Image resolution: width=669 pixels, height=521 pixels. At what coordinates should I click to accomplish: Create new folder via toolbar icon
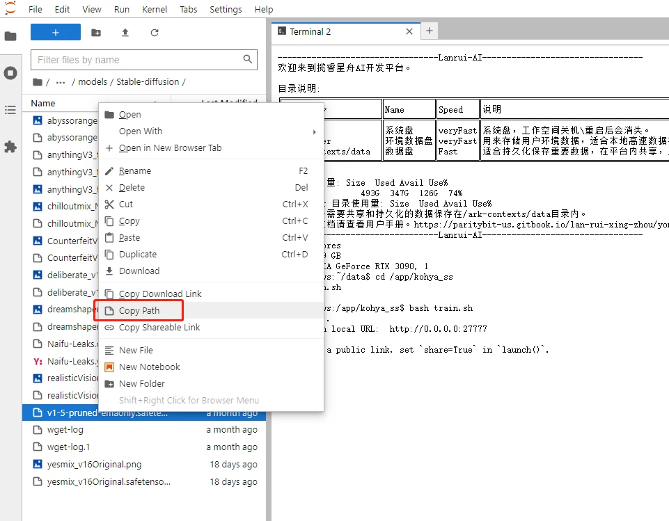click(96, 33)
